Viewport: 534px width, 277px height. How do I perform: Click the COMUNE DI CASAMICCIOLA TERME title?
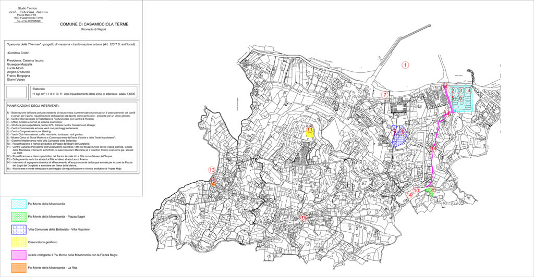click(94, 24)
